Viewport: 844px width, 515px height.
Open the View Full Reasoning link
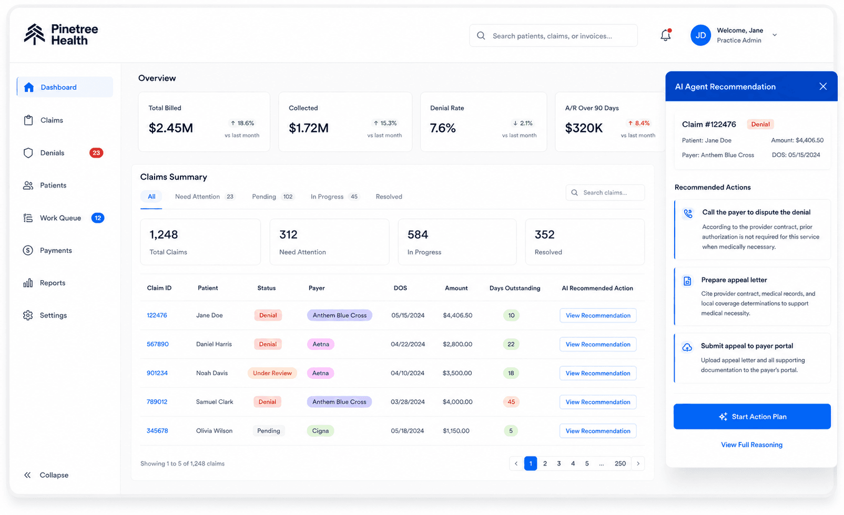pyautogui.click(x=752, y=445)
